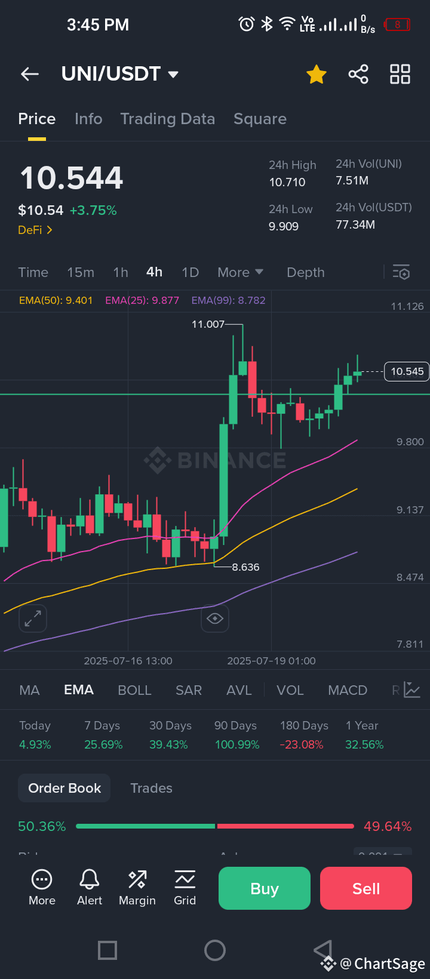430x979 pixels.
Task: Enable the SAR indicator
Action: [189, 690]
